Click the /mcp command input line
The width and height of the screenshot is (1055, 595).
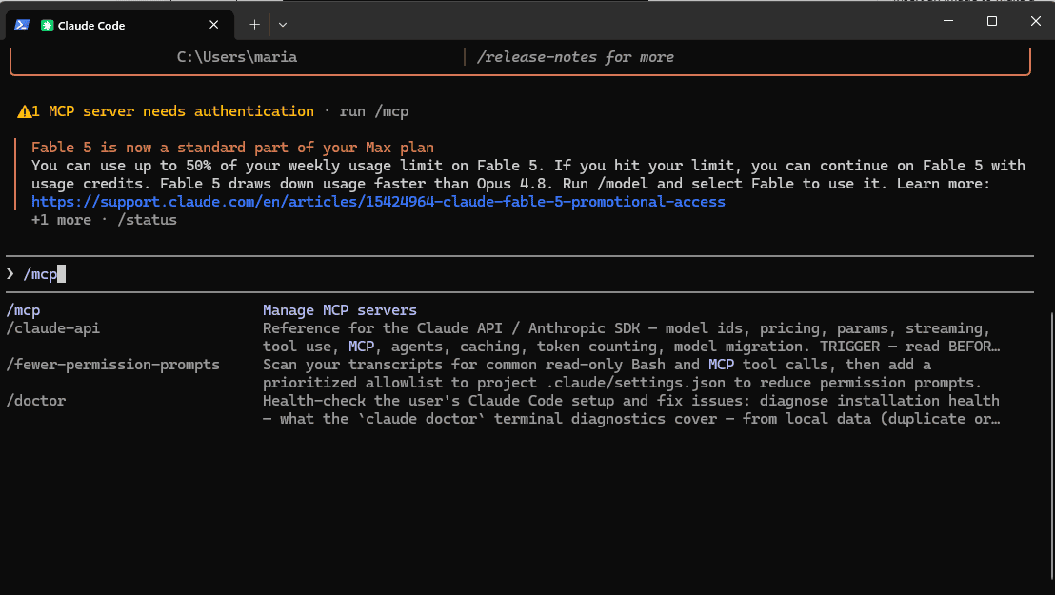520,274
